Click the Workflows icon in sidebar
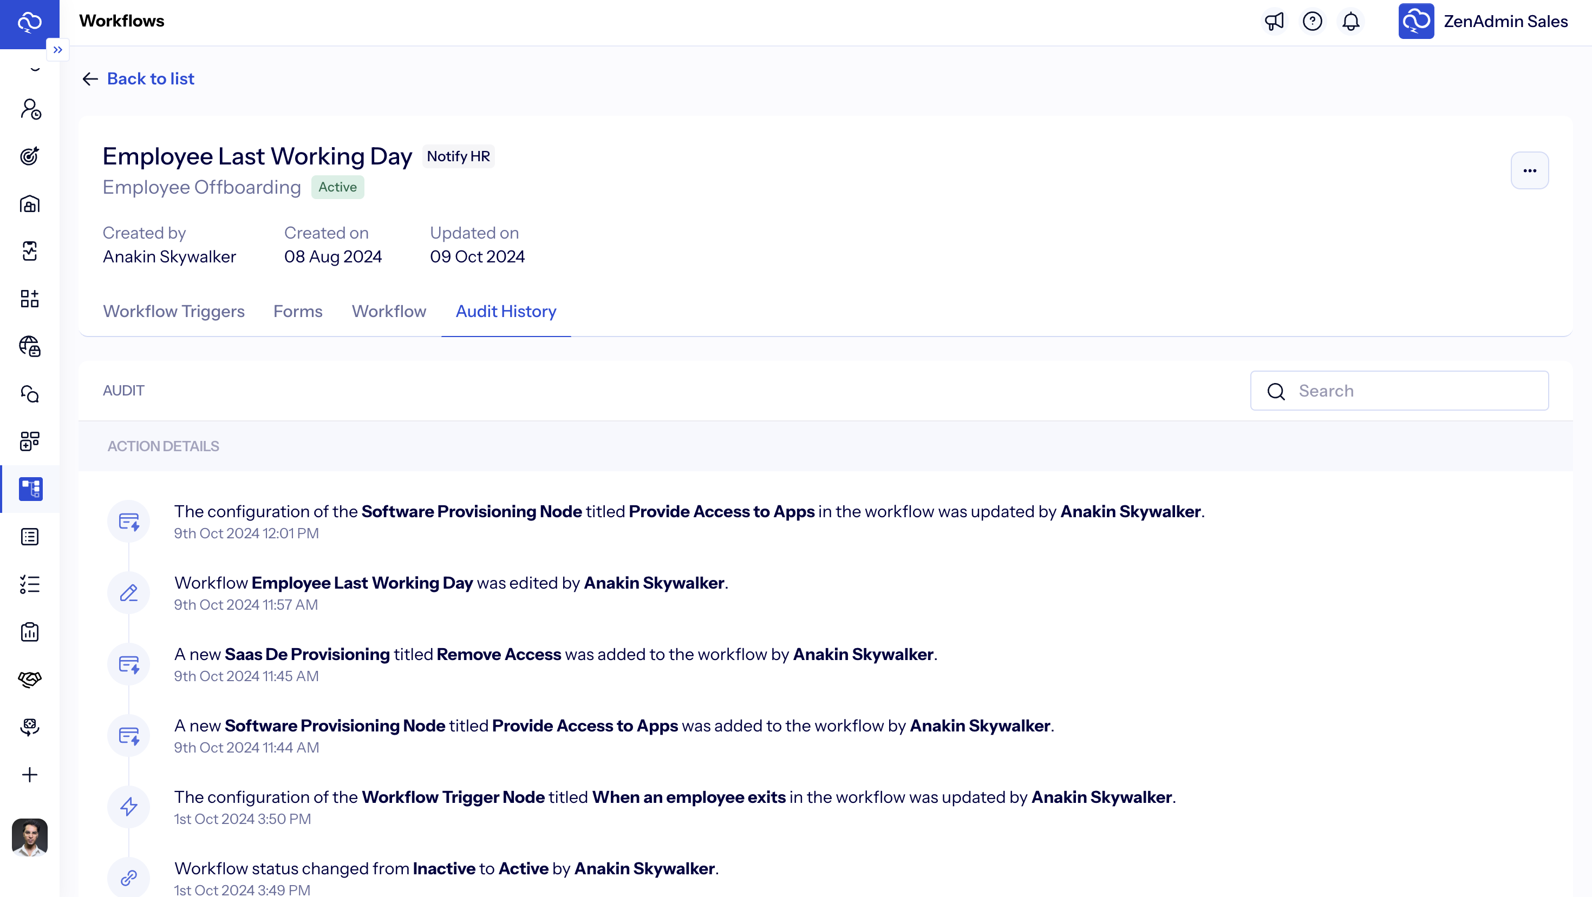1592x897 pixels. [x=30, y=489]
